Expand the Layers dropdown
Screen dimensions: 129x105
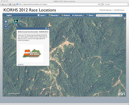coord(42,15)
